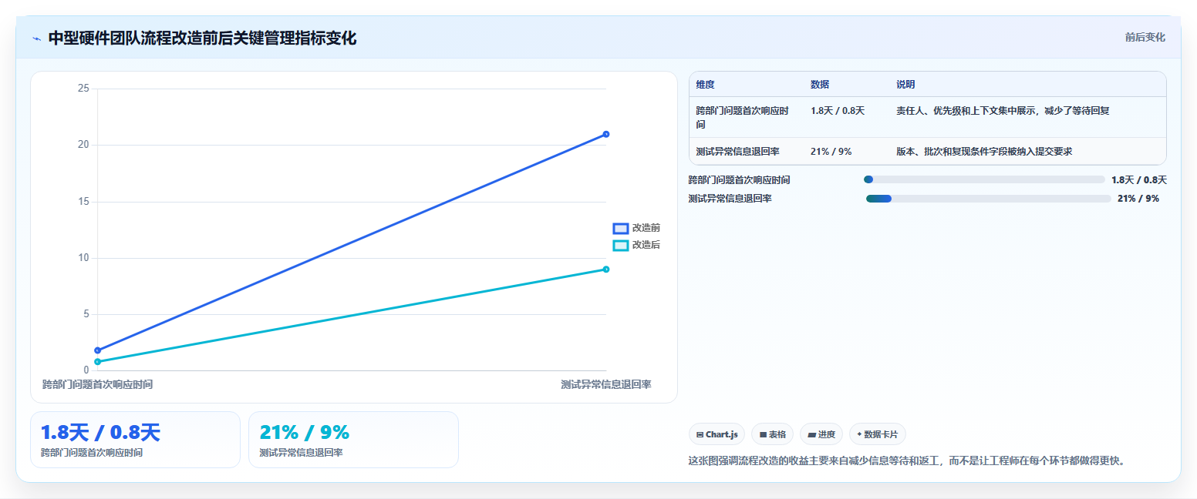Click the 测试异常信息退回率 progress bar
The width and height of the screenshot is (1197, 499).
coord(988,199)
